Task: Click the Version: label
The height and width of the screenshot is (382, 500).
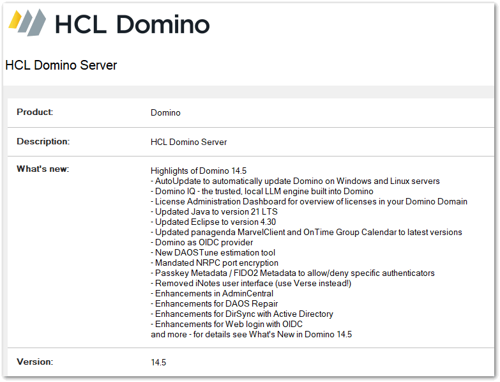Action: 35,362
